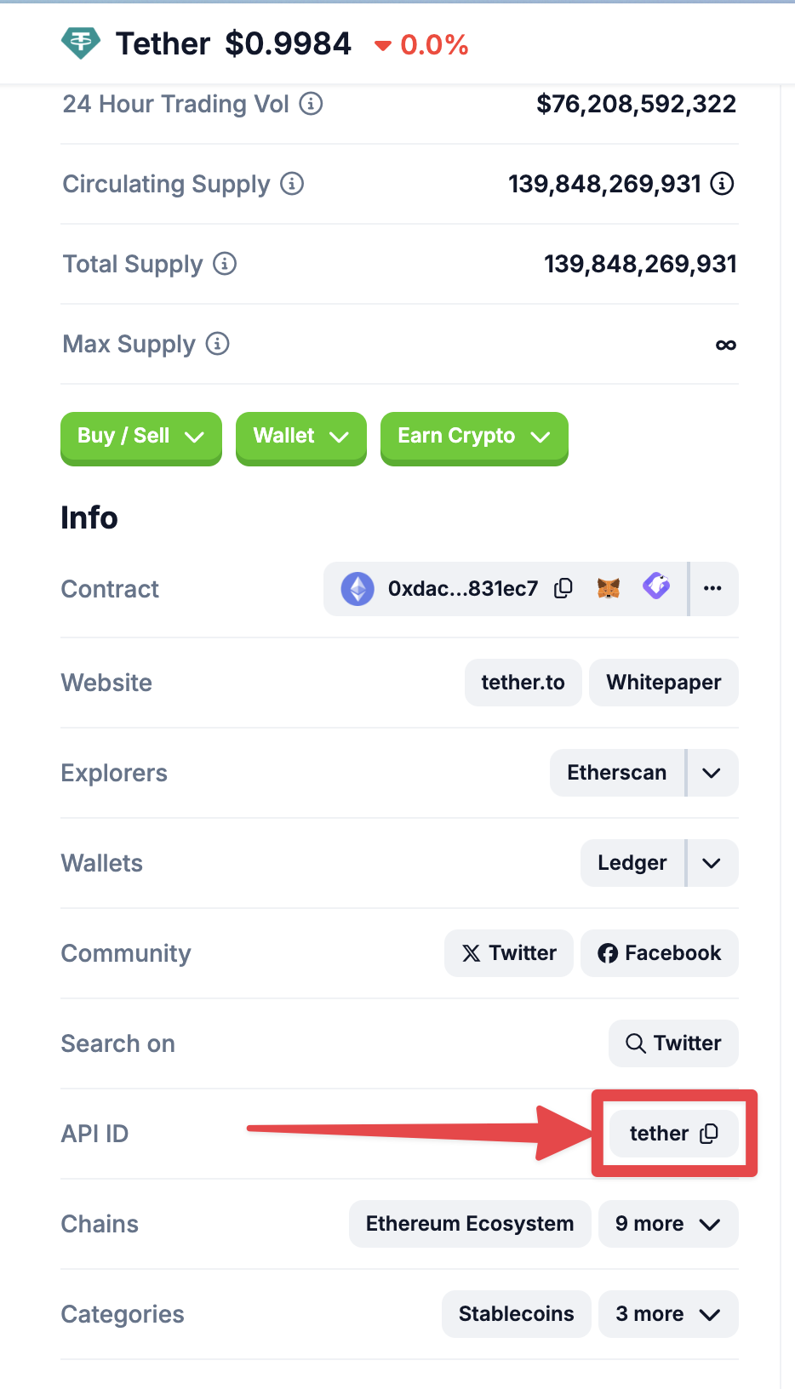Open the Whitepaper

663,682
